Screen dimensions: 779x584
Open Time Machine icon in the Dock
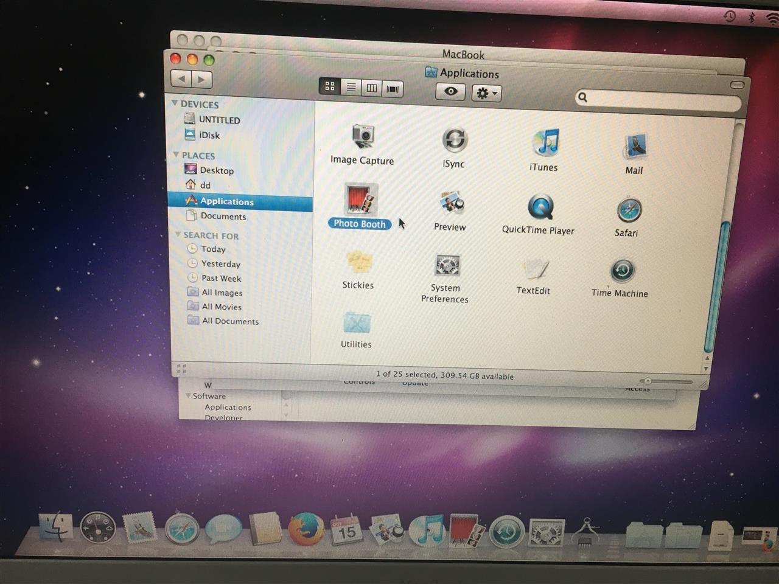(507, 532)
